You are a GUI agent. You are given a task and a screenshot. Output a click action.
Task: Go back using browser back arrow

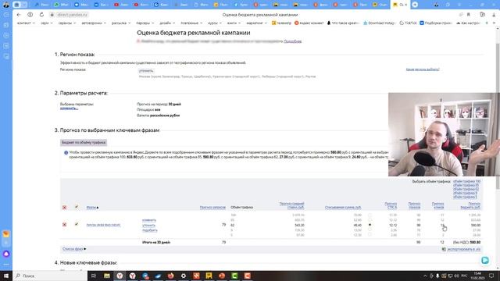(19, 15)
